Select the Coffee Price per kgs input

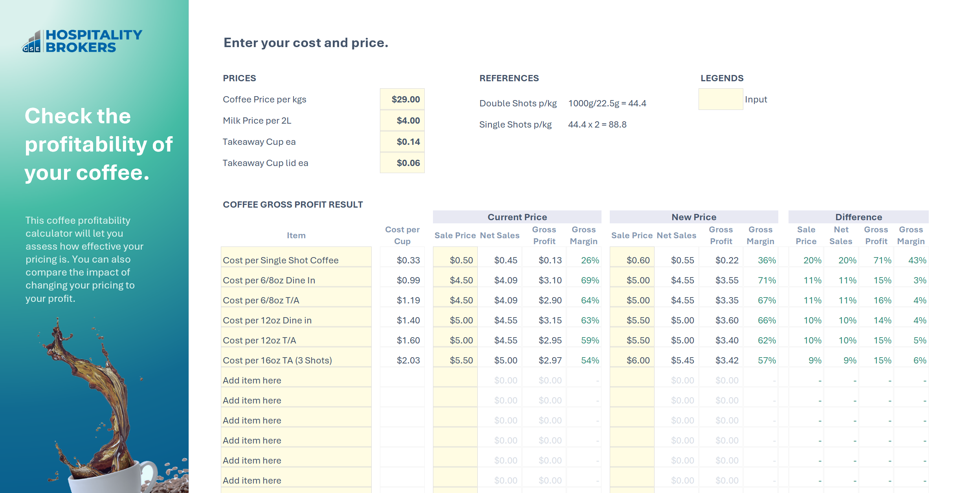402,99
